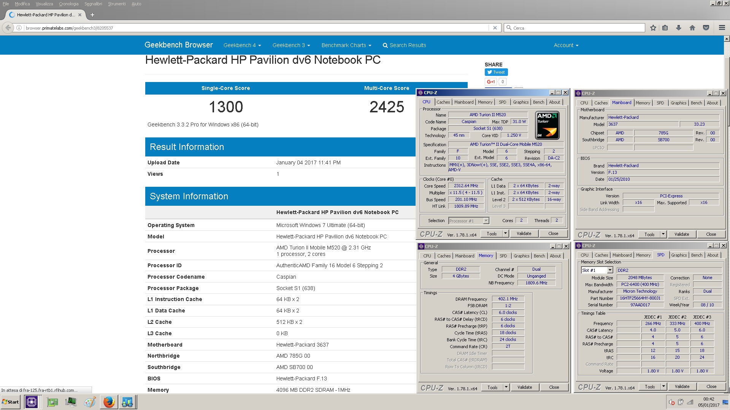Launch Paint from the taskbar palette icon
This screenshot has height=410, width=730.
(90, 402)
